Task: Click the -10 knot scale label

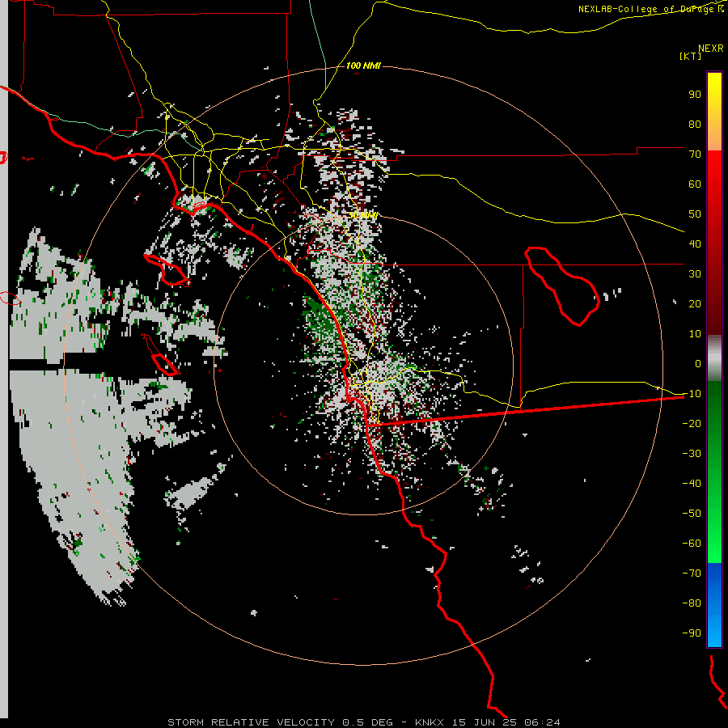Action: coord(692,394)
